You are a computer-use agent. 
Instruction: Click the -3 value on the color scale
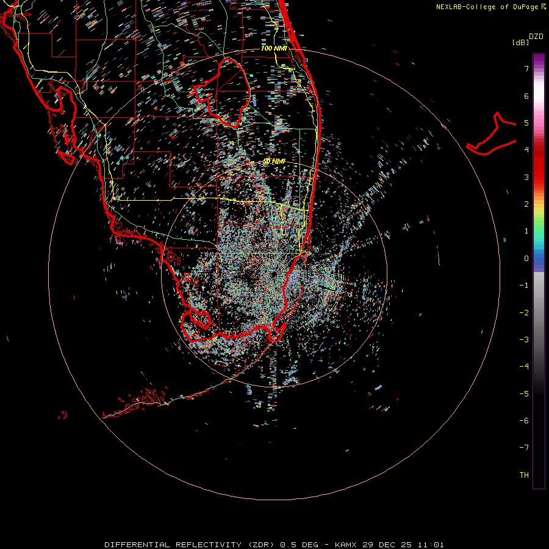524,340
